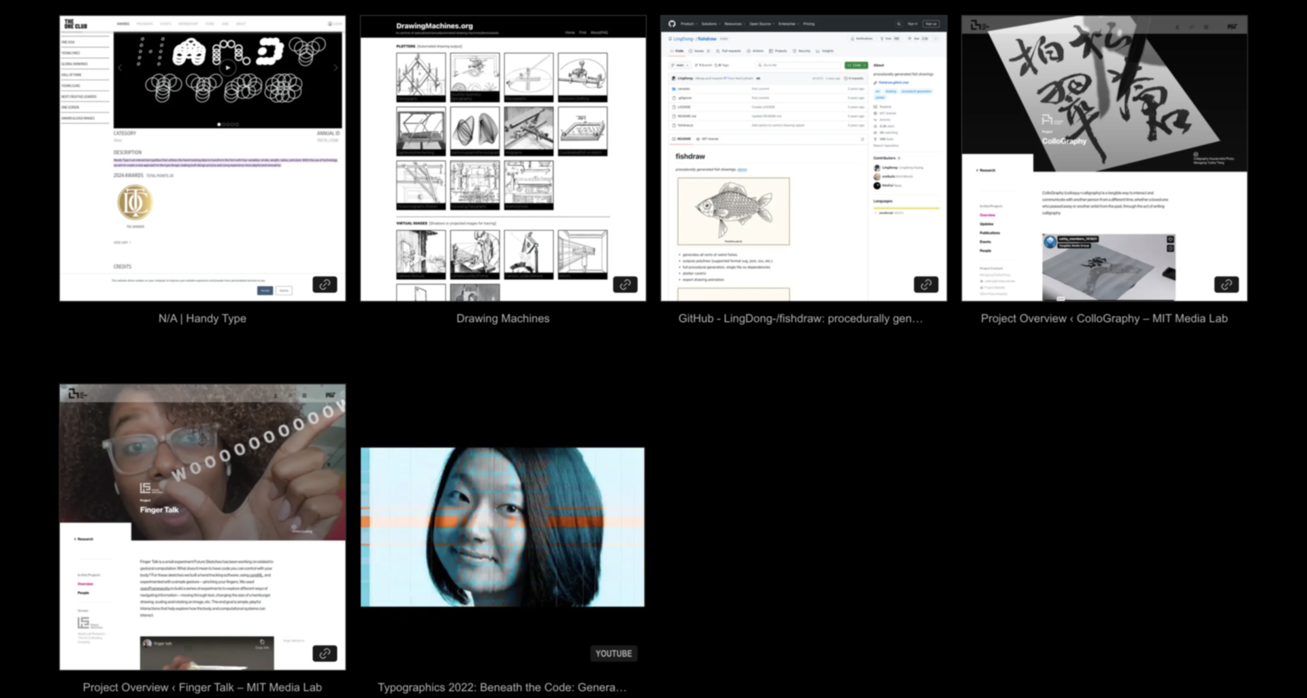Click the YOUTUBE badge on the Typographics card
This screenshot has width=1307, height=698.
[x=613, y=654]
